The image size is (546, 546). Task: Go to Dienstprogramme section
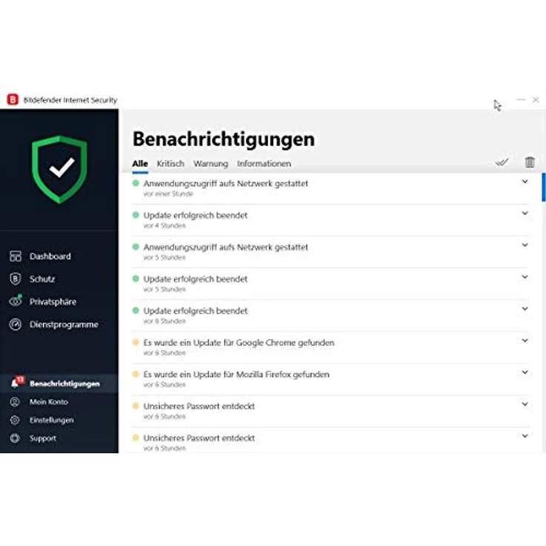pyautogui.click(x=64, y=324)
